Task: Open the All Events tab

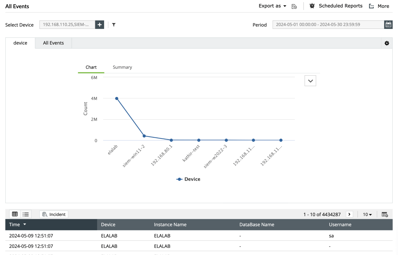Action: (53, 43)
